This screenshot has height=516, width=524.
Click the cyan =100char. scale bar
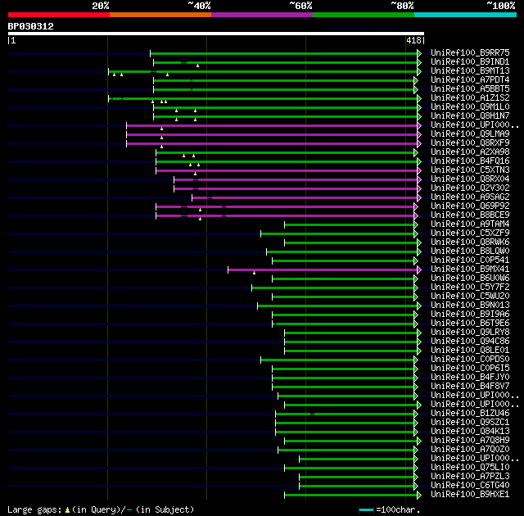pos(366,510)
